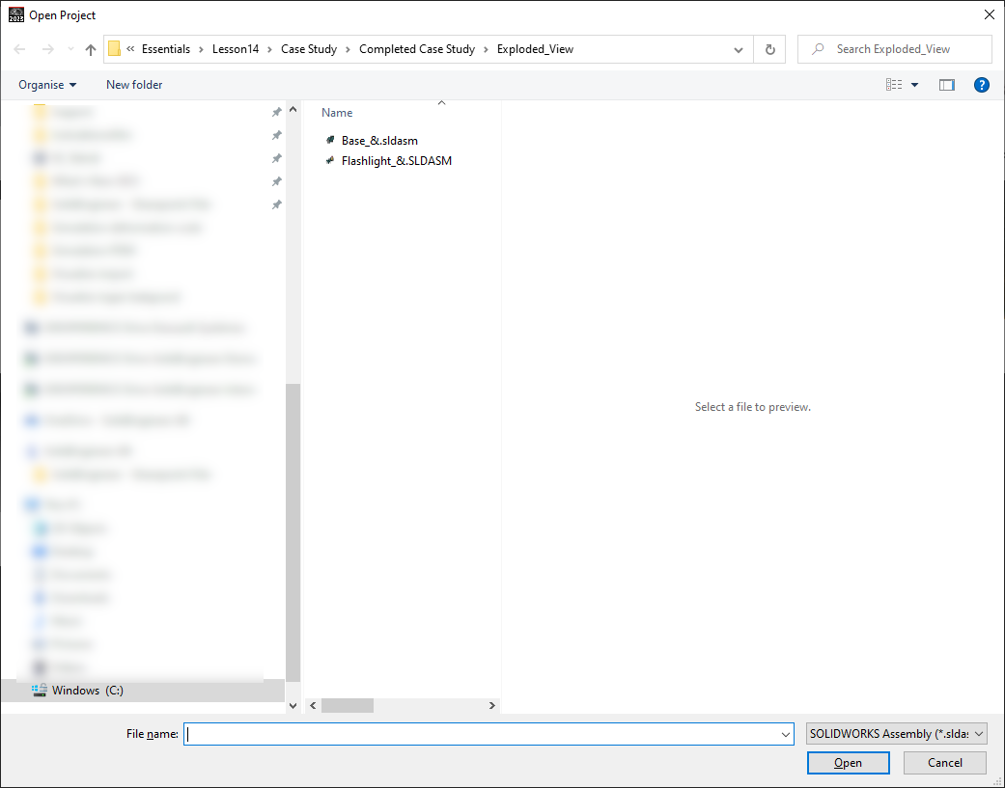The width and height of the screenshot is (1005, 788).
Task: Click the Lesson14 breadcrumb in address bar
Action: (x=236, y=49)
